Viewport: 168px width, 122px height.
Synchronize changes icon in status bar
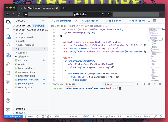coord(38,116)
